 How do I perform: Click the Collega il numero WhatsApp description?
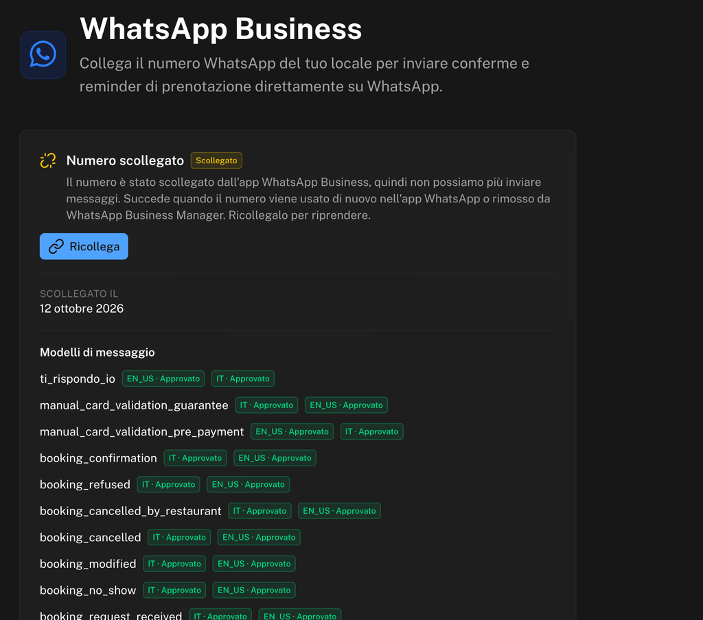tap(304, 75)
